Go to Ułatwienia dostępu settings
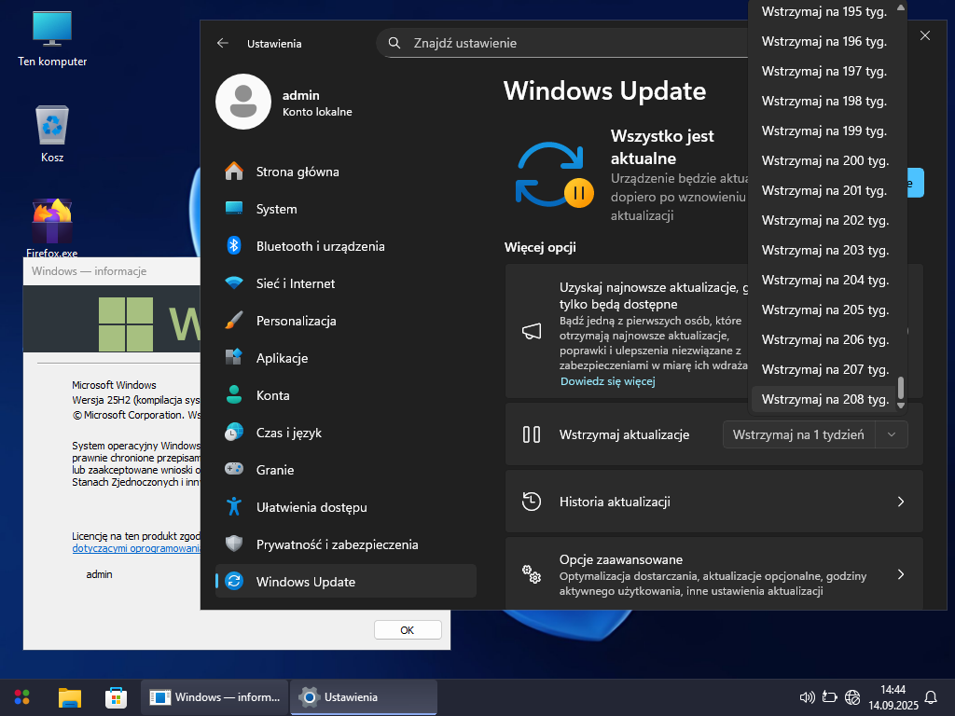This screenshot has width=955, height=716. 311,507
